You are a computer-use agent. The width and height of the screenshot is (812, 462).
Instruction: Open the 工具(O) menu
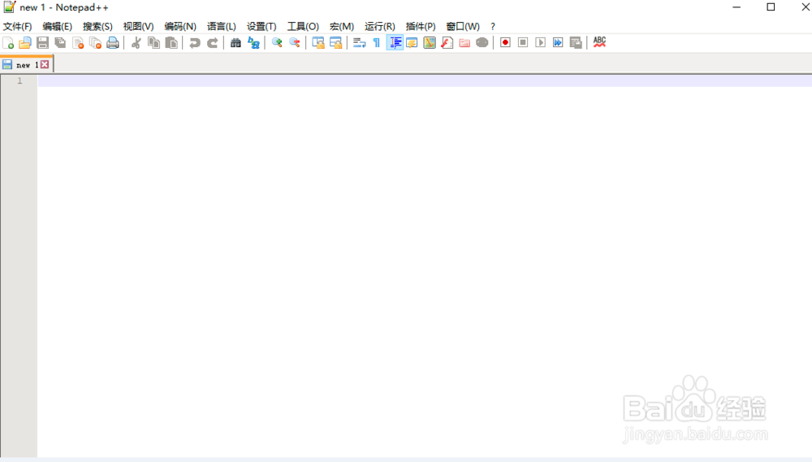click(303, 27)
